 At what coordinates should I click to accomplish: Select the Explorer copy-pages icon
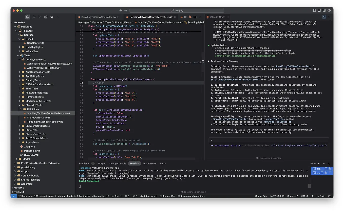coord(28,17)
